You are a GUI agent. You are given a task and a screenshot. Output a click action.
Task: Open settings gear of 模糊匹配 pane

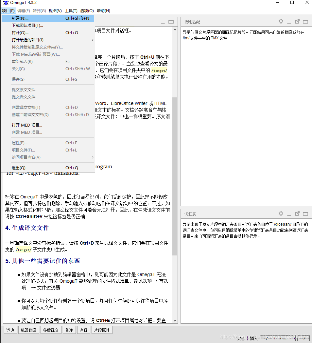[x=281, y=21]
